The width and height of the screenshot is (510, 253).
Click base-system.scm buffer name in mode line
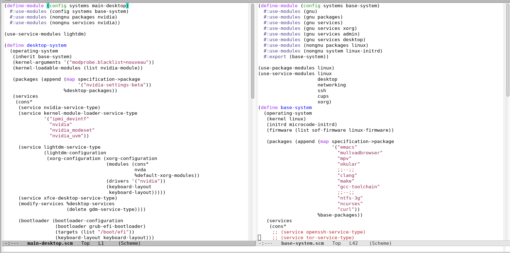[x=302, y=243]
